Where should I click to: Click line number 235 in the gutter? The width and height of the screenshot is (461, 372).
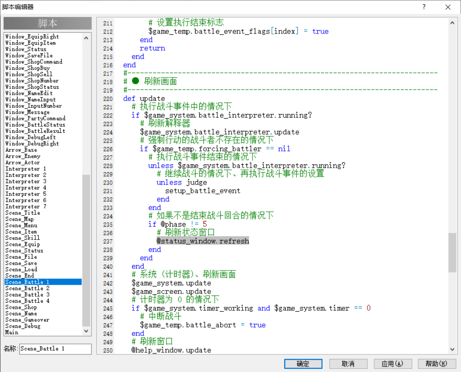(108, 225)
